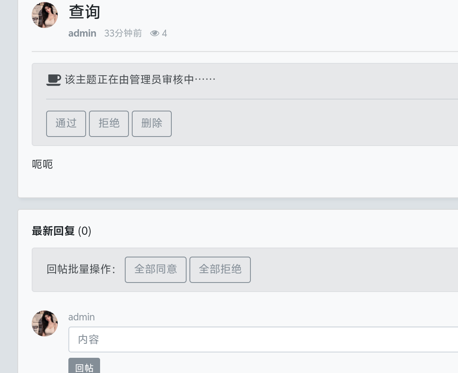The width and height of the screenshot is (458, 373).
Task: Click the 回帖 submit reply button
Action: [84, 366]
